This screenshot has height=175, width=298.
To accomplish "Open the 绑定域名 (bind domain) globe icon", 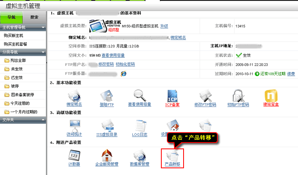I will click(75, 96).
